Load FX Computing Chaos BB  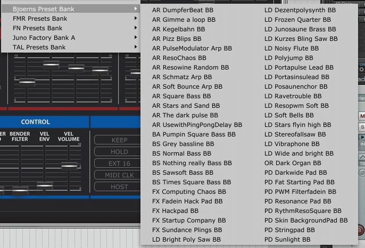tap(189, 192)
